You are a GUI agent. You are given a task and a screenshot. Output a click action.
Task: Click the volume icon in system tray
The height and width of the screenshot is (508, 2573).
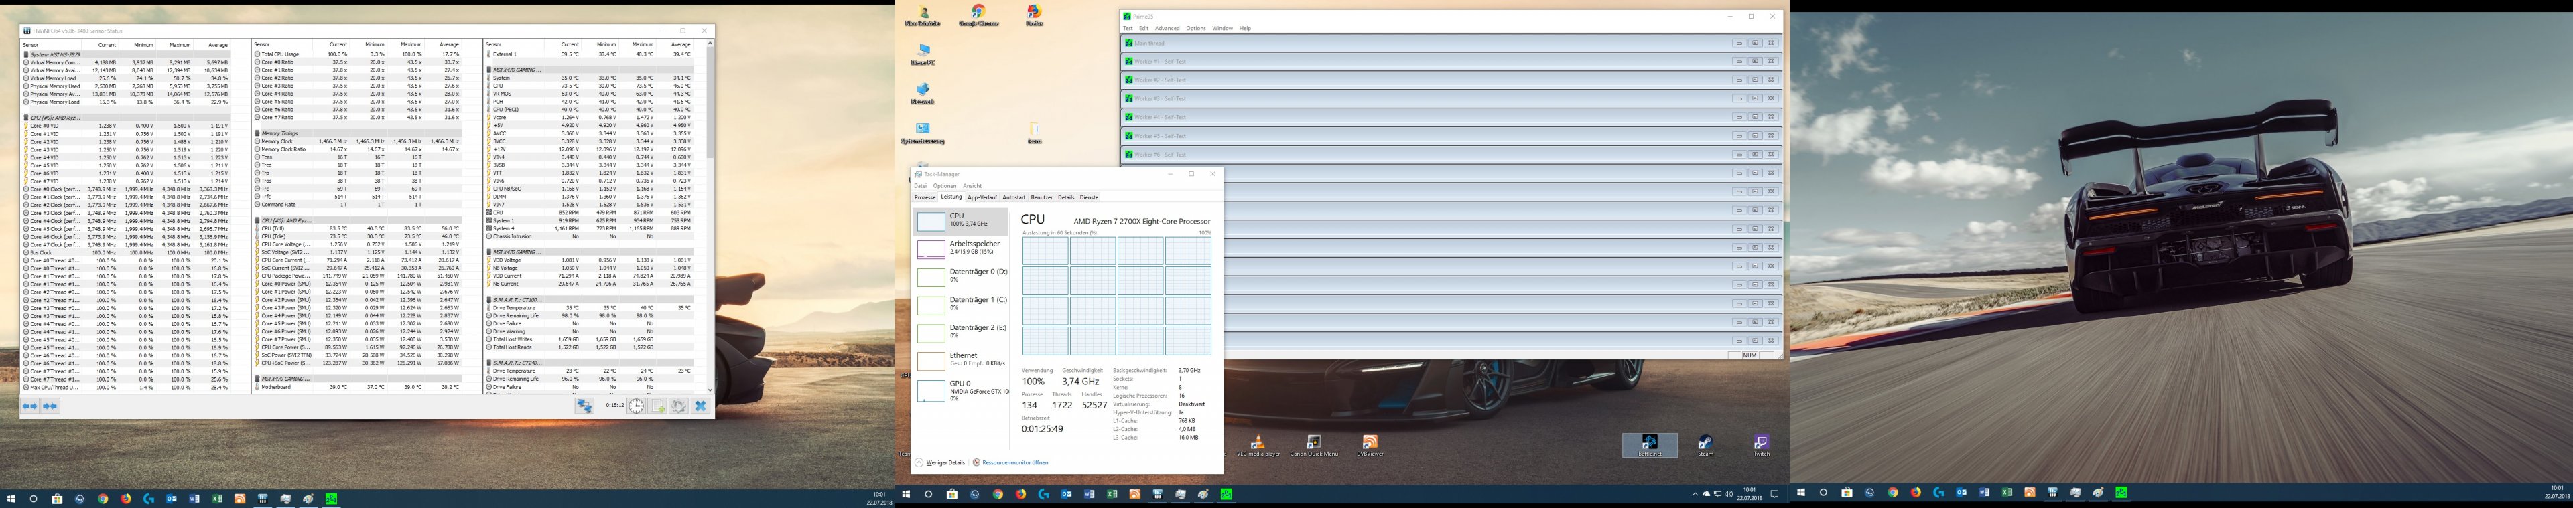click(x=1729, y=494)
